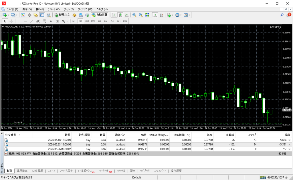Click the 新規注文 new order button
The image size is (293, 180).
pyautogui.click(x=62, y=15)
